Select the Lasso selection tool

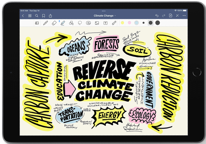tap(80, 23)
